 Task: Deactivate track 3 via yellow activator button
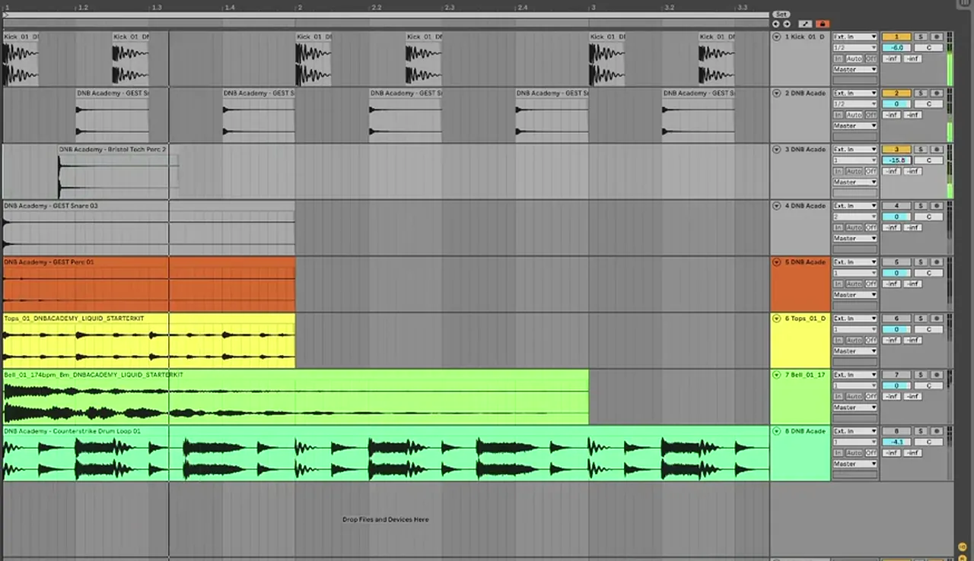896,149
